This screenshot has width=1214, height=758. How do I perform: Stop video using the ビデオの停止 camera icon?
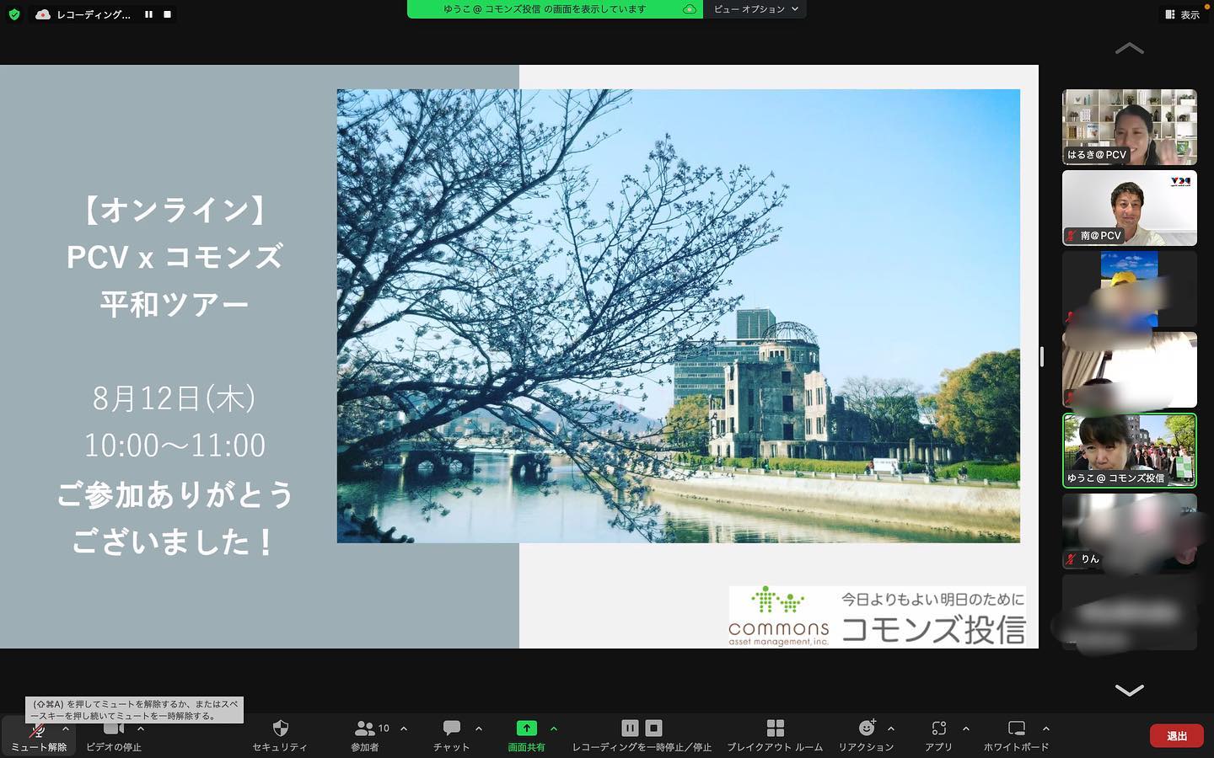[114, 729]
